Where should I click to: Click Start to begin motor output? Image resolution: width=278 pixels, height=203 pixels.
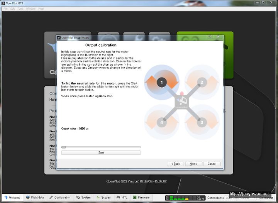point(101,152)
